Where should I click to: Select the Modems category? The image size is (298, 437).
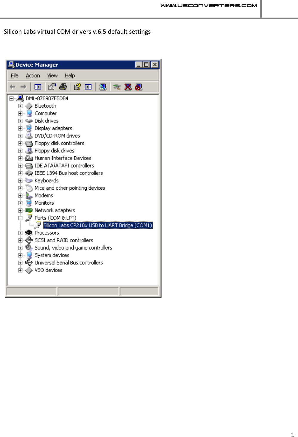(44, 195)
